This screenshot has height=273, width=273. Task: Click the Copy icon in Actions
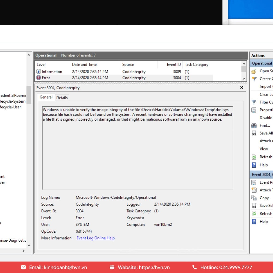point(254,198)
